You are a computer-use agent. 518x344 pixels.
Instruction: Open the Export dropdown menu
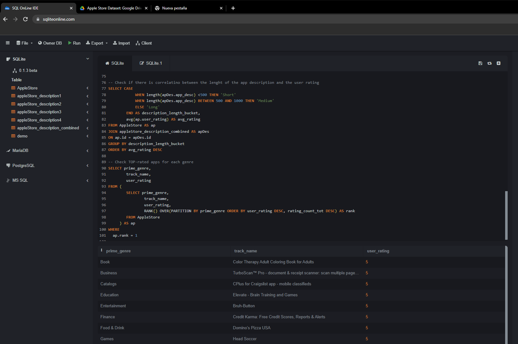(96, 43)
